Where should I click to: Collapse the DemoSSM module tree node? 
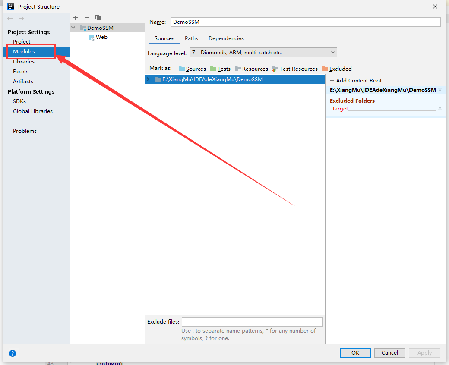[x=73, y=28]
